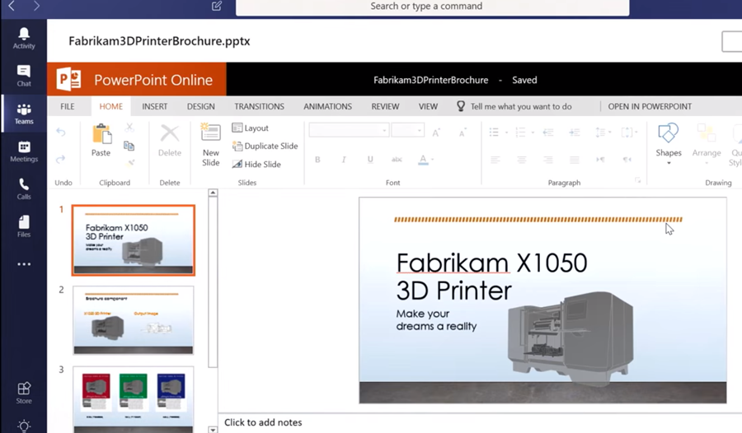The height and width of the screenshot is (433, 742).
Task: Click the Undo arrow icon
Action: pos(60,132)
